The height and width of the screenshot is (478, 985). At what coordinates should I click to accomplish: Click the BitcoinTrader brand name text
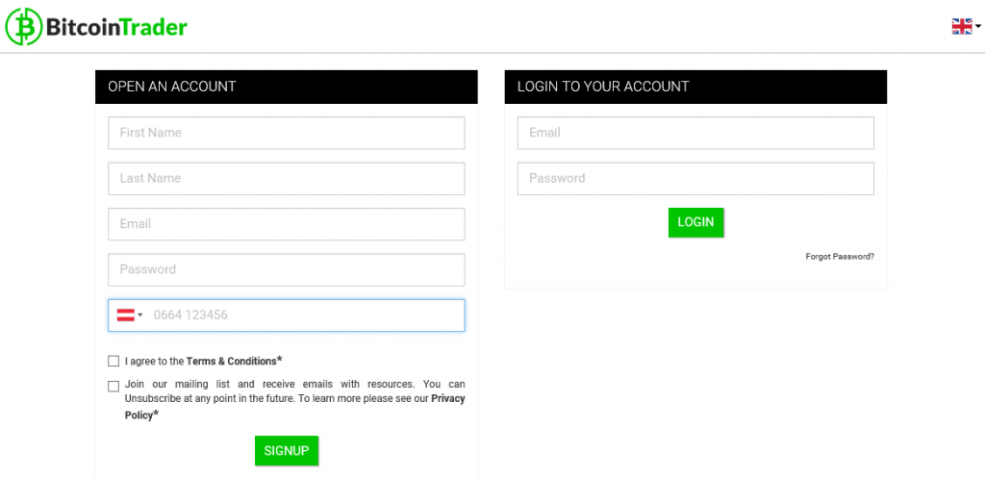pos(116,27)
